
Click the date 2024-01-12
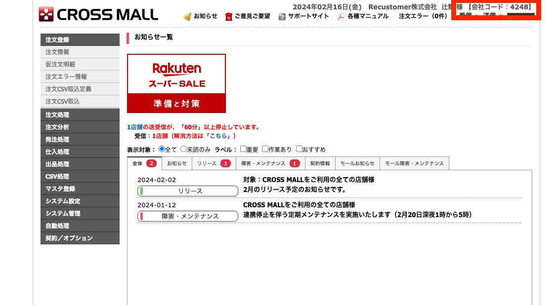(157, 205)
